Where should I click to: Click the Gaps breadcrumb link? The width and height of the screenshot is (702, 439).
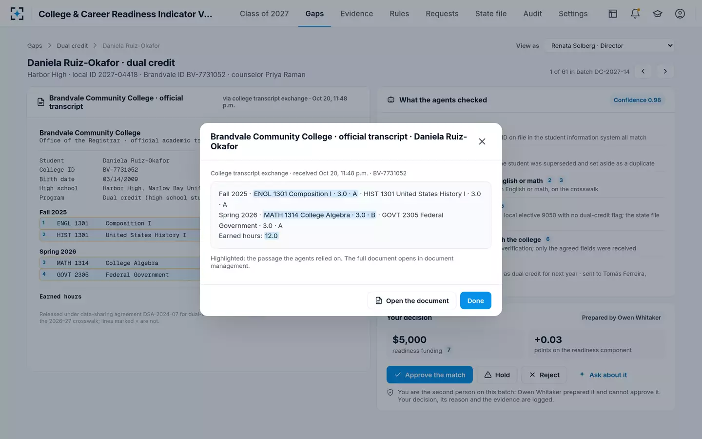coord(35,45)
